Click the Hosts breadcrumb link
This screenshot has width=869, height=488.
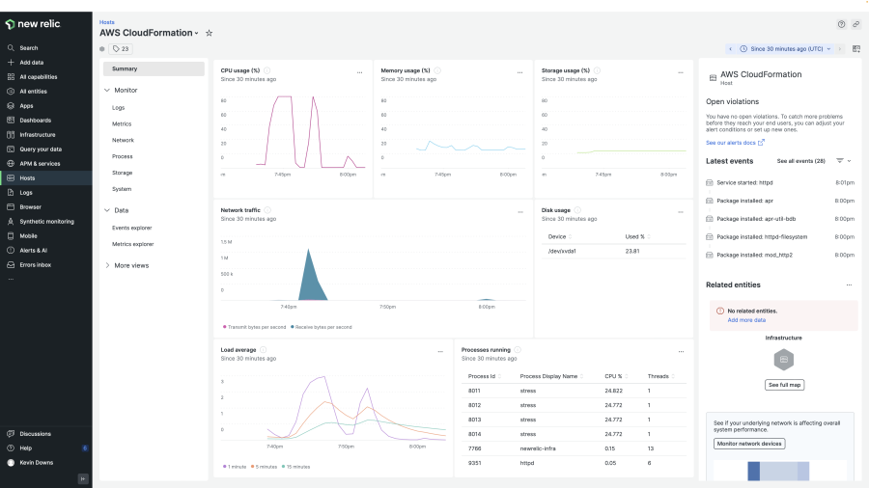[x=107, y=22]
